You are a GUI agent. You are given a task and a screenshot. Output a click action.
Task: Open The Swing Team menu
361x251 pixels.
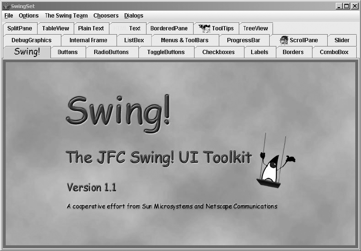point(66,16)
